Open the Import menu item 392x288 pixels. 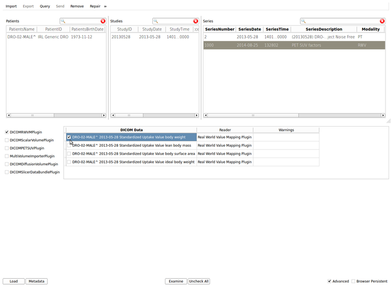(11, 6)
